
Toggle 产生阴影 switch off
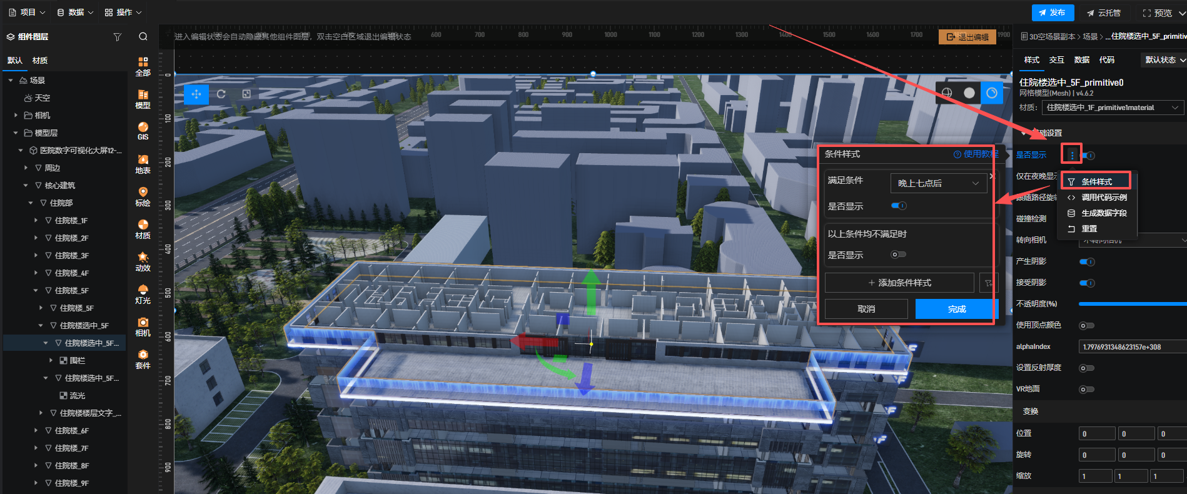click(1087, 262)
